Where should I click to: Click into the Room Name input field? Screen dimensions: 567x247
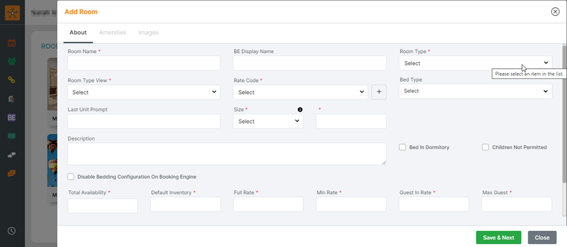(144, 63)
